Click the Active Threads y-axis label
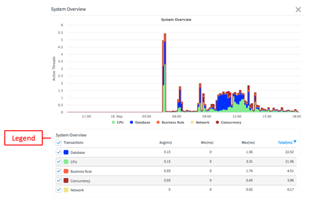Viewport: 310px width, 206px height. pos(54,68)
